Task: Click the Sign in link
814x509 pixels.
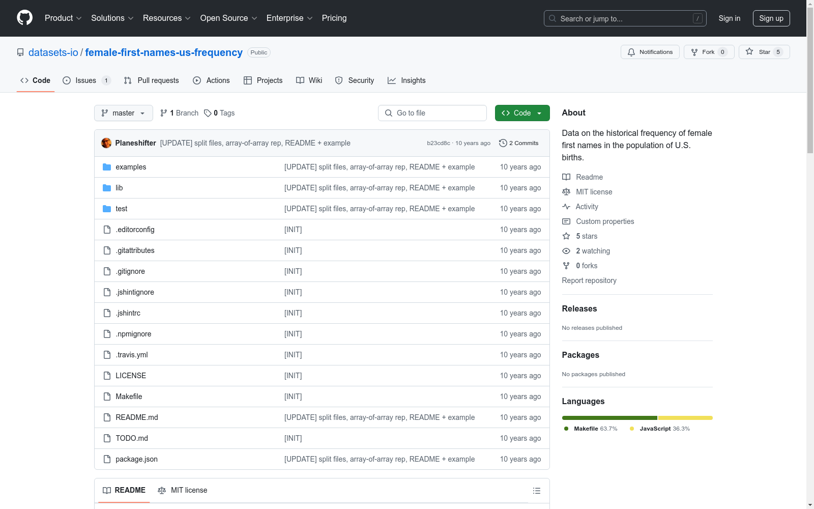Action: pos(730,18)
